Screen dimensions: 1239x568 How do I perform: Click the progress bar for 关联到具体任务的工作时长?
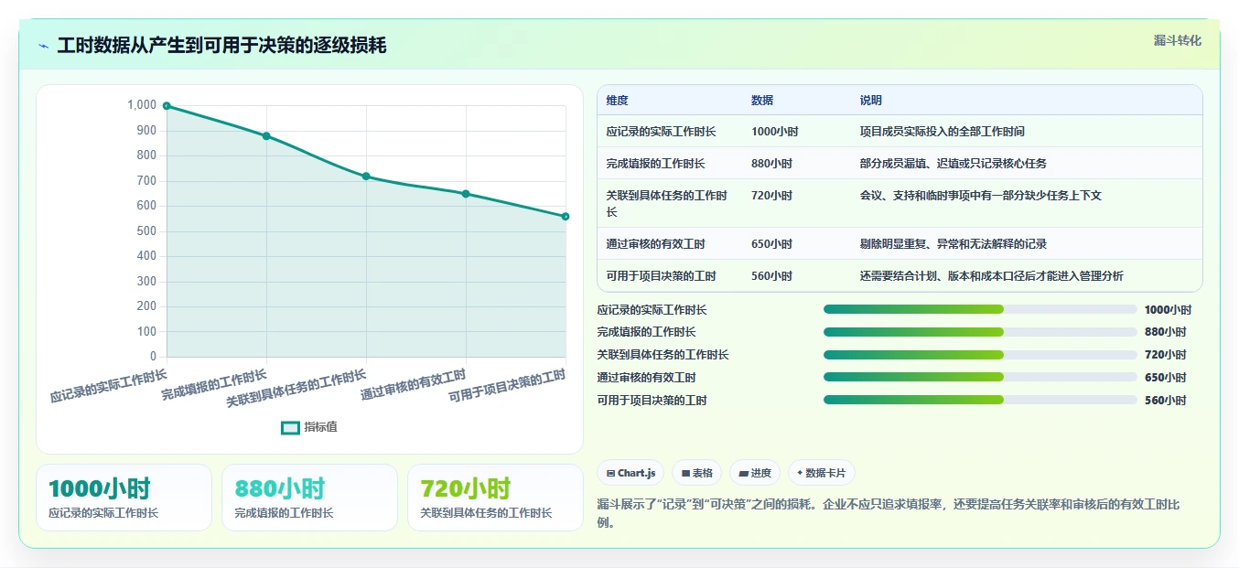tap(980, 355)
